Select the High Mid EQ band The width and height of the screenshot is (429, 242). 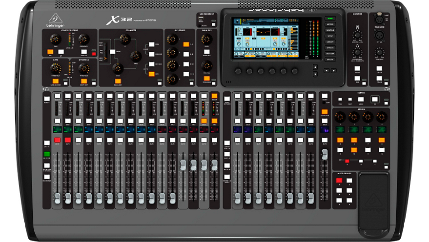(151, 54)
